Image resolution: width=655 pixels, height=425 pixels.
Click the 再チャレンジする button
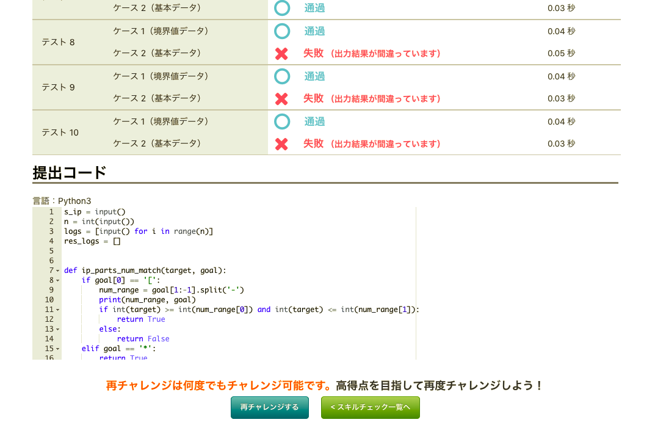pos(269,407)
